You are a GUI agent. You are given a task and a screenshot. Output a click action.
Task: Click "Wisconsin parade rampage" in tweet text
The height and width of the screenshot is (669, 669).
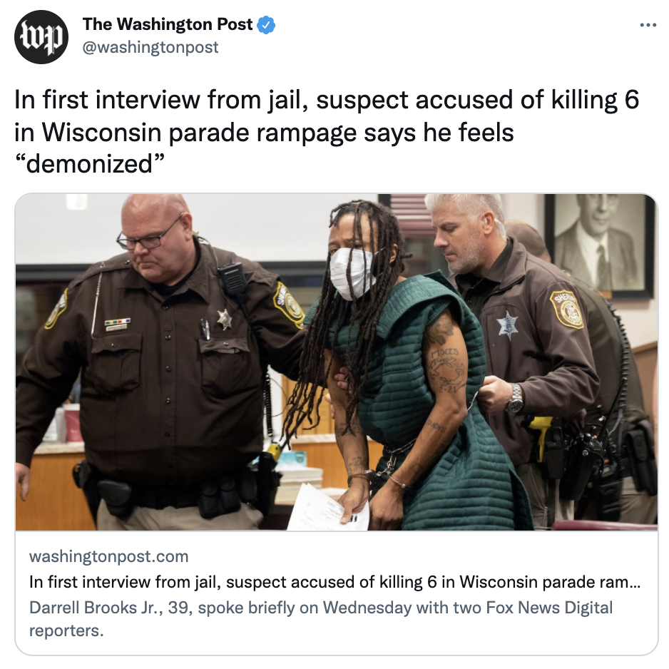[x=199, y=132]
